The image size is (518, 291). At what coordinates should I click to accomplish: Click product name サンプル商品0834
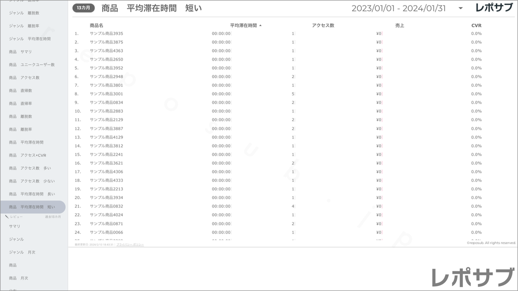point(106,103)
